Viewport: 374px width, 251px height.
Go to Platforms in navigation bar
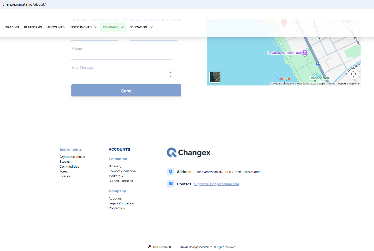click(33, 27)
